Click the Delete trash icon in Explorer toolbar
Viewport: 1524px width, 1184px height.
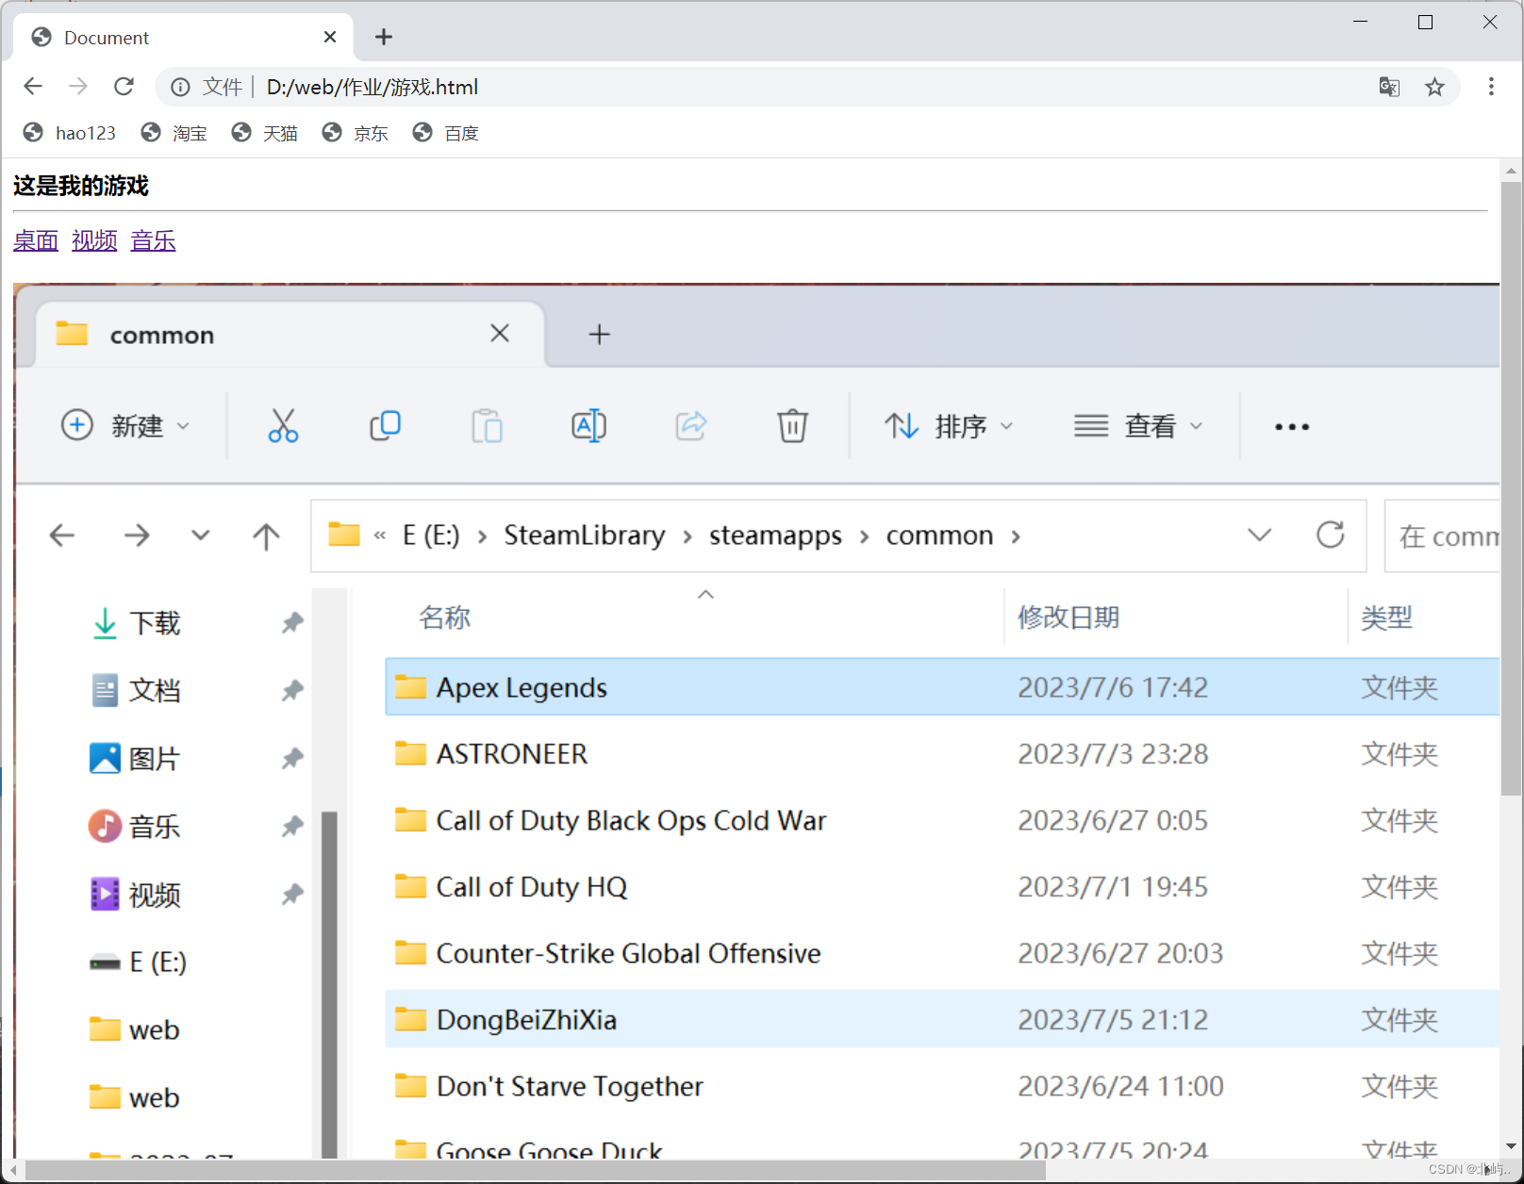tap(792, 426)
